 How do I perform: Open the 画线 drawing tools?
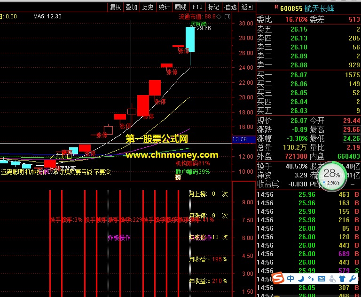(180, 8)
